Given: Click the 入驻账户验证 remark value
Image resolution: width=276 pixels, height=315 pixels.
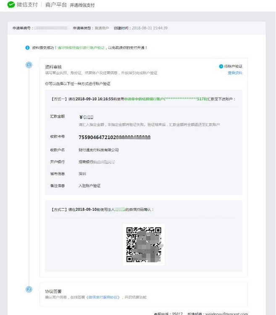Looking at the screenshot, I should pos(89,185).
